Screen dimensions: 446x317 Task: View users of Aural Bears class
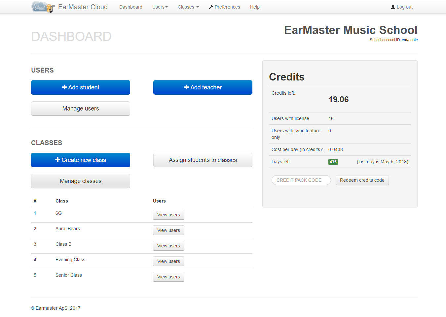pyautogui.click(x=168, y=230)
